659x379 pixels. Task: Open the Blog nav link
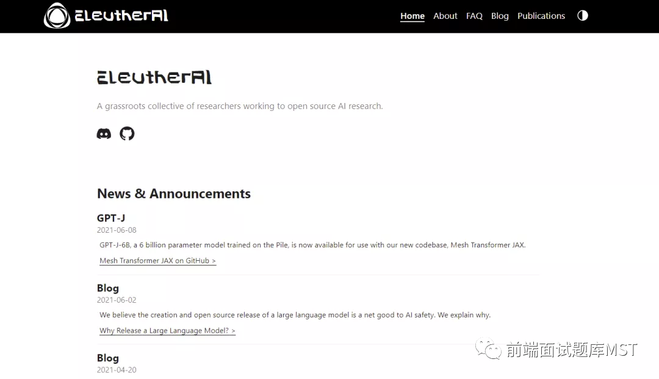(x=500, y=15)
